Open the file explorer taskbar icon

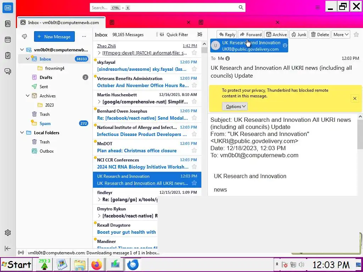[x=79, y=265]
